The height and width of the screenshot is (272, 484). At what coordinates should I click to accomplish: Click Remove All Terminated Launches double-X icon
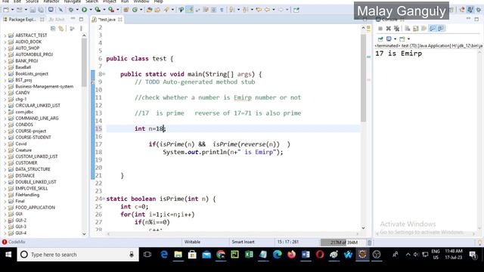pyautogui.click(x=396, y=29)
